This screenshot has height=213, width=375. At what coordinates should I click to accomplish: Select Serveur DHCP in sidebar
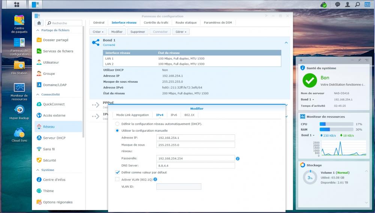pyautogui.click(x=54, y=138)
